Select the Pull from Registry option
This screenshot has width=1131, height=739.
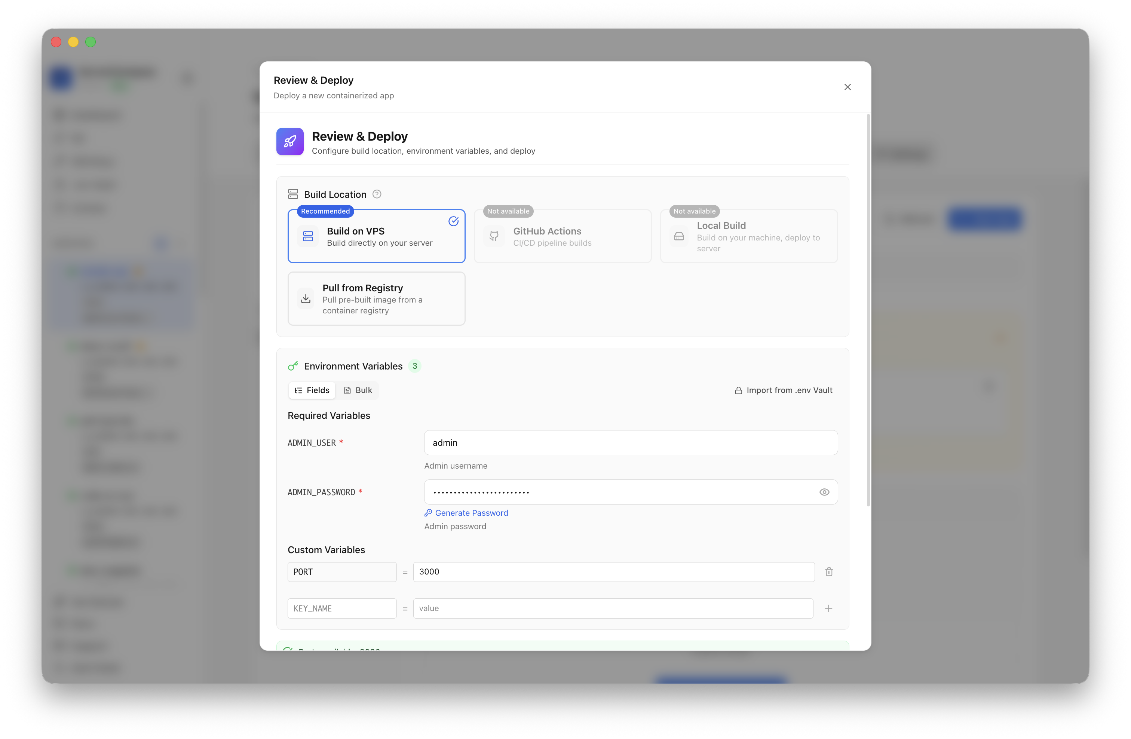[x=376, y=298]
